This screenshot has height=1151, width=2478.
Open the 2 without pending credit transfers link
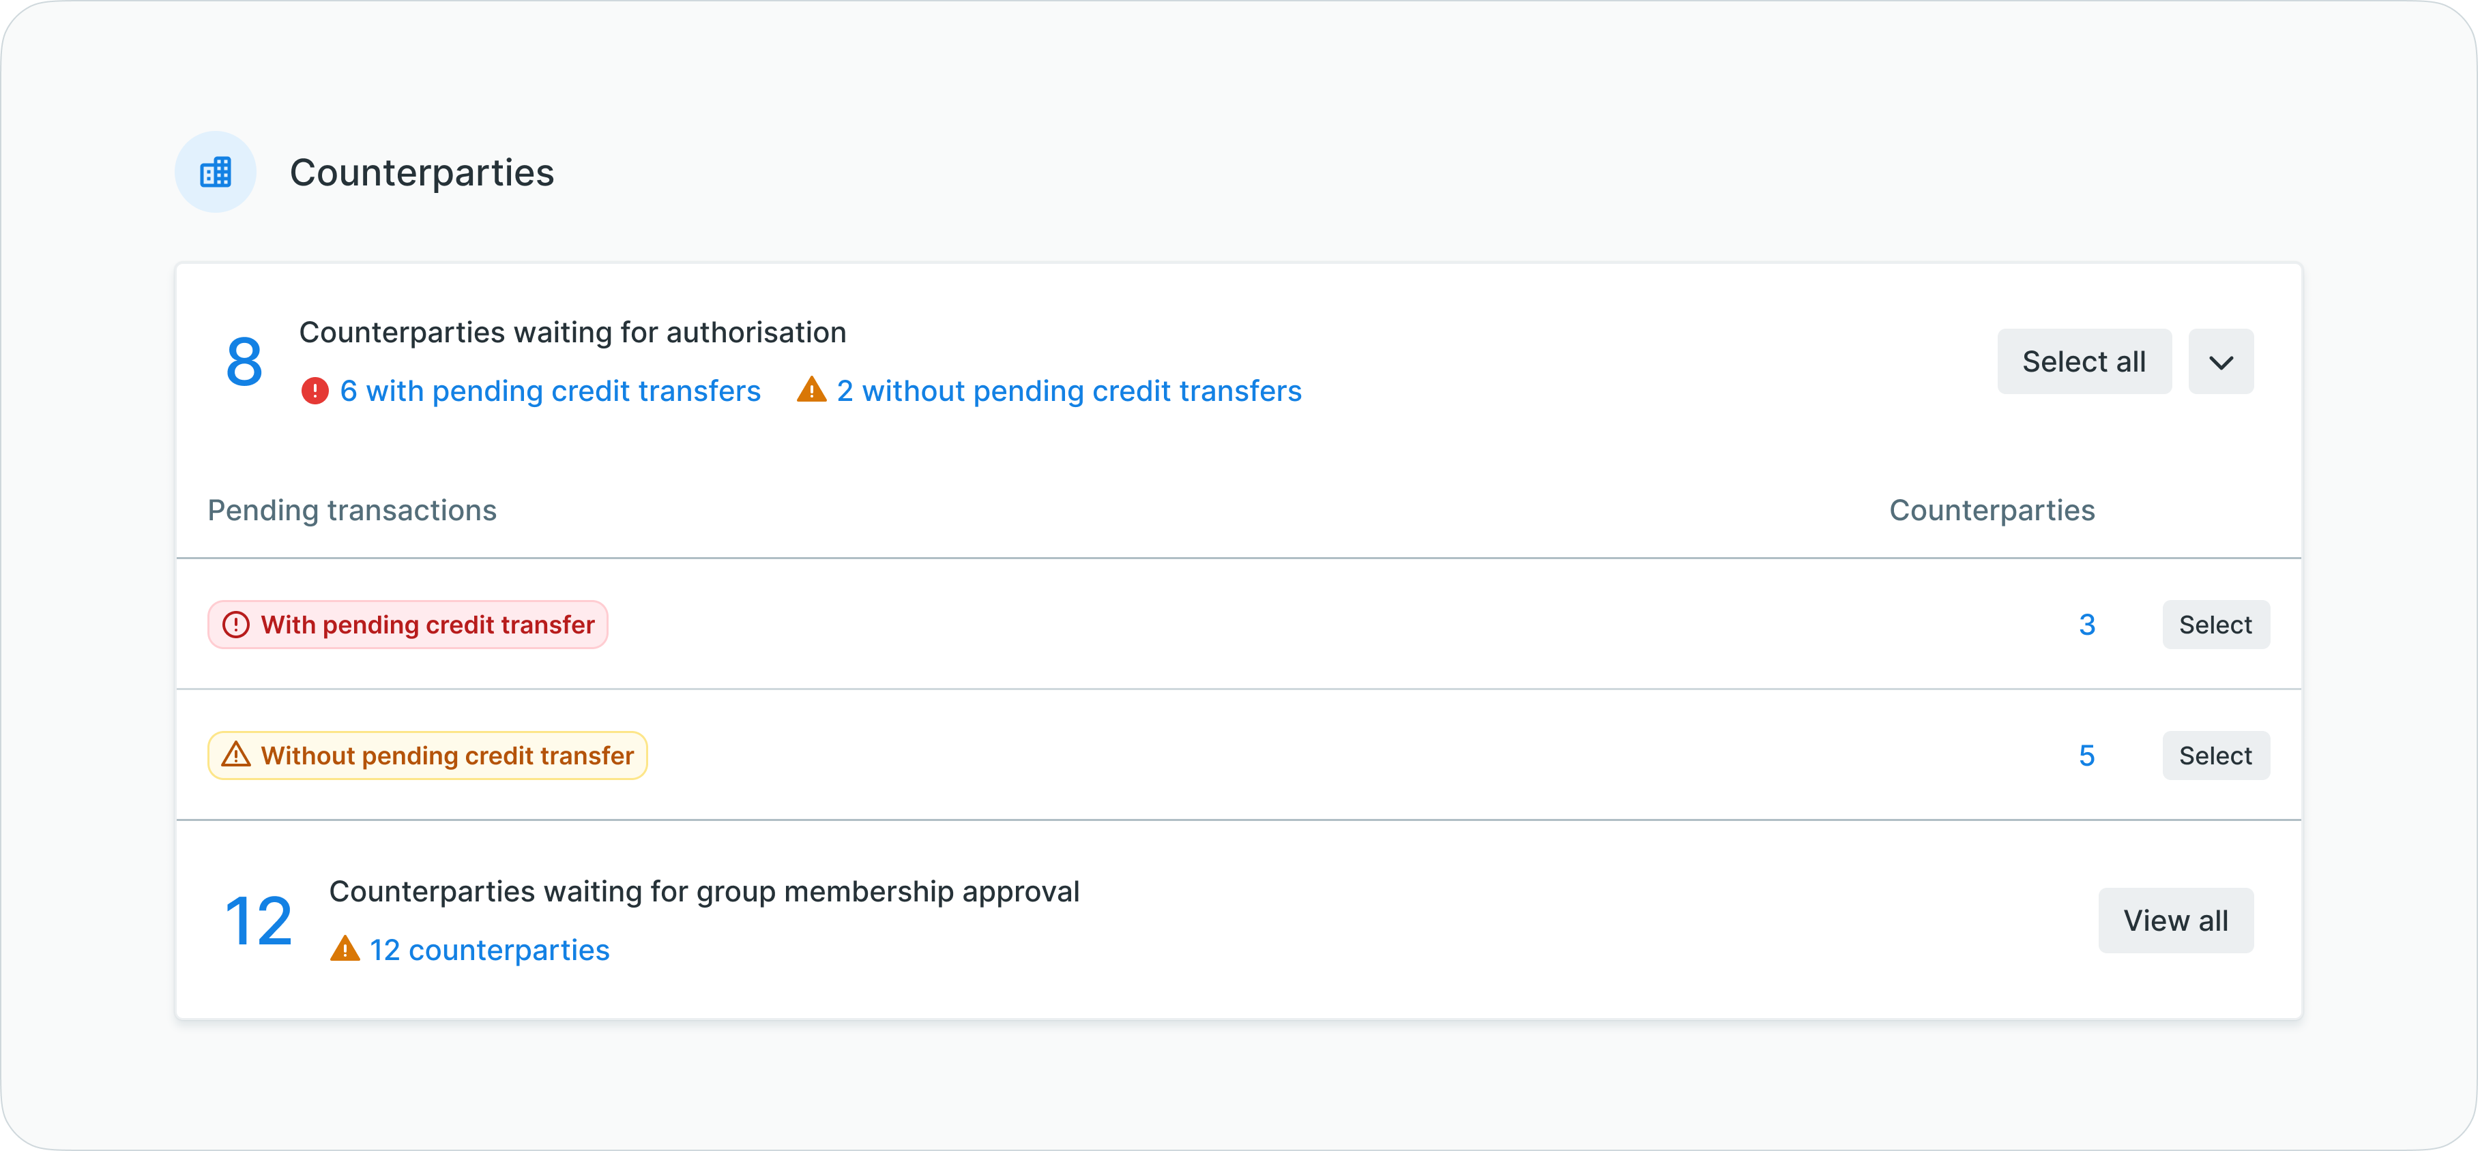click(1068, 391)
